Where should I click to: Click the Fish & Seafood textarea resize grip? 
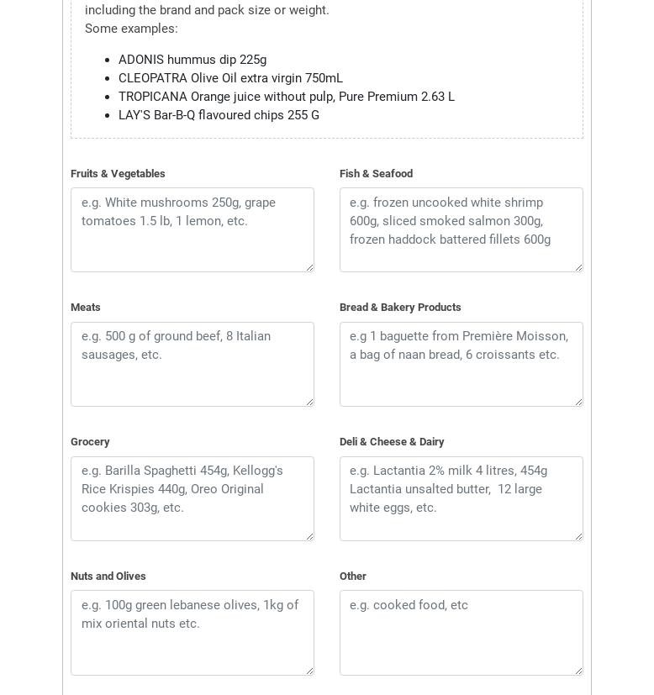[578, 267]
